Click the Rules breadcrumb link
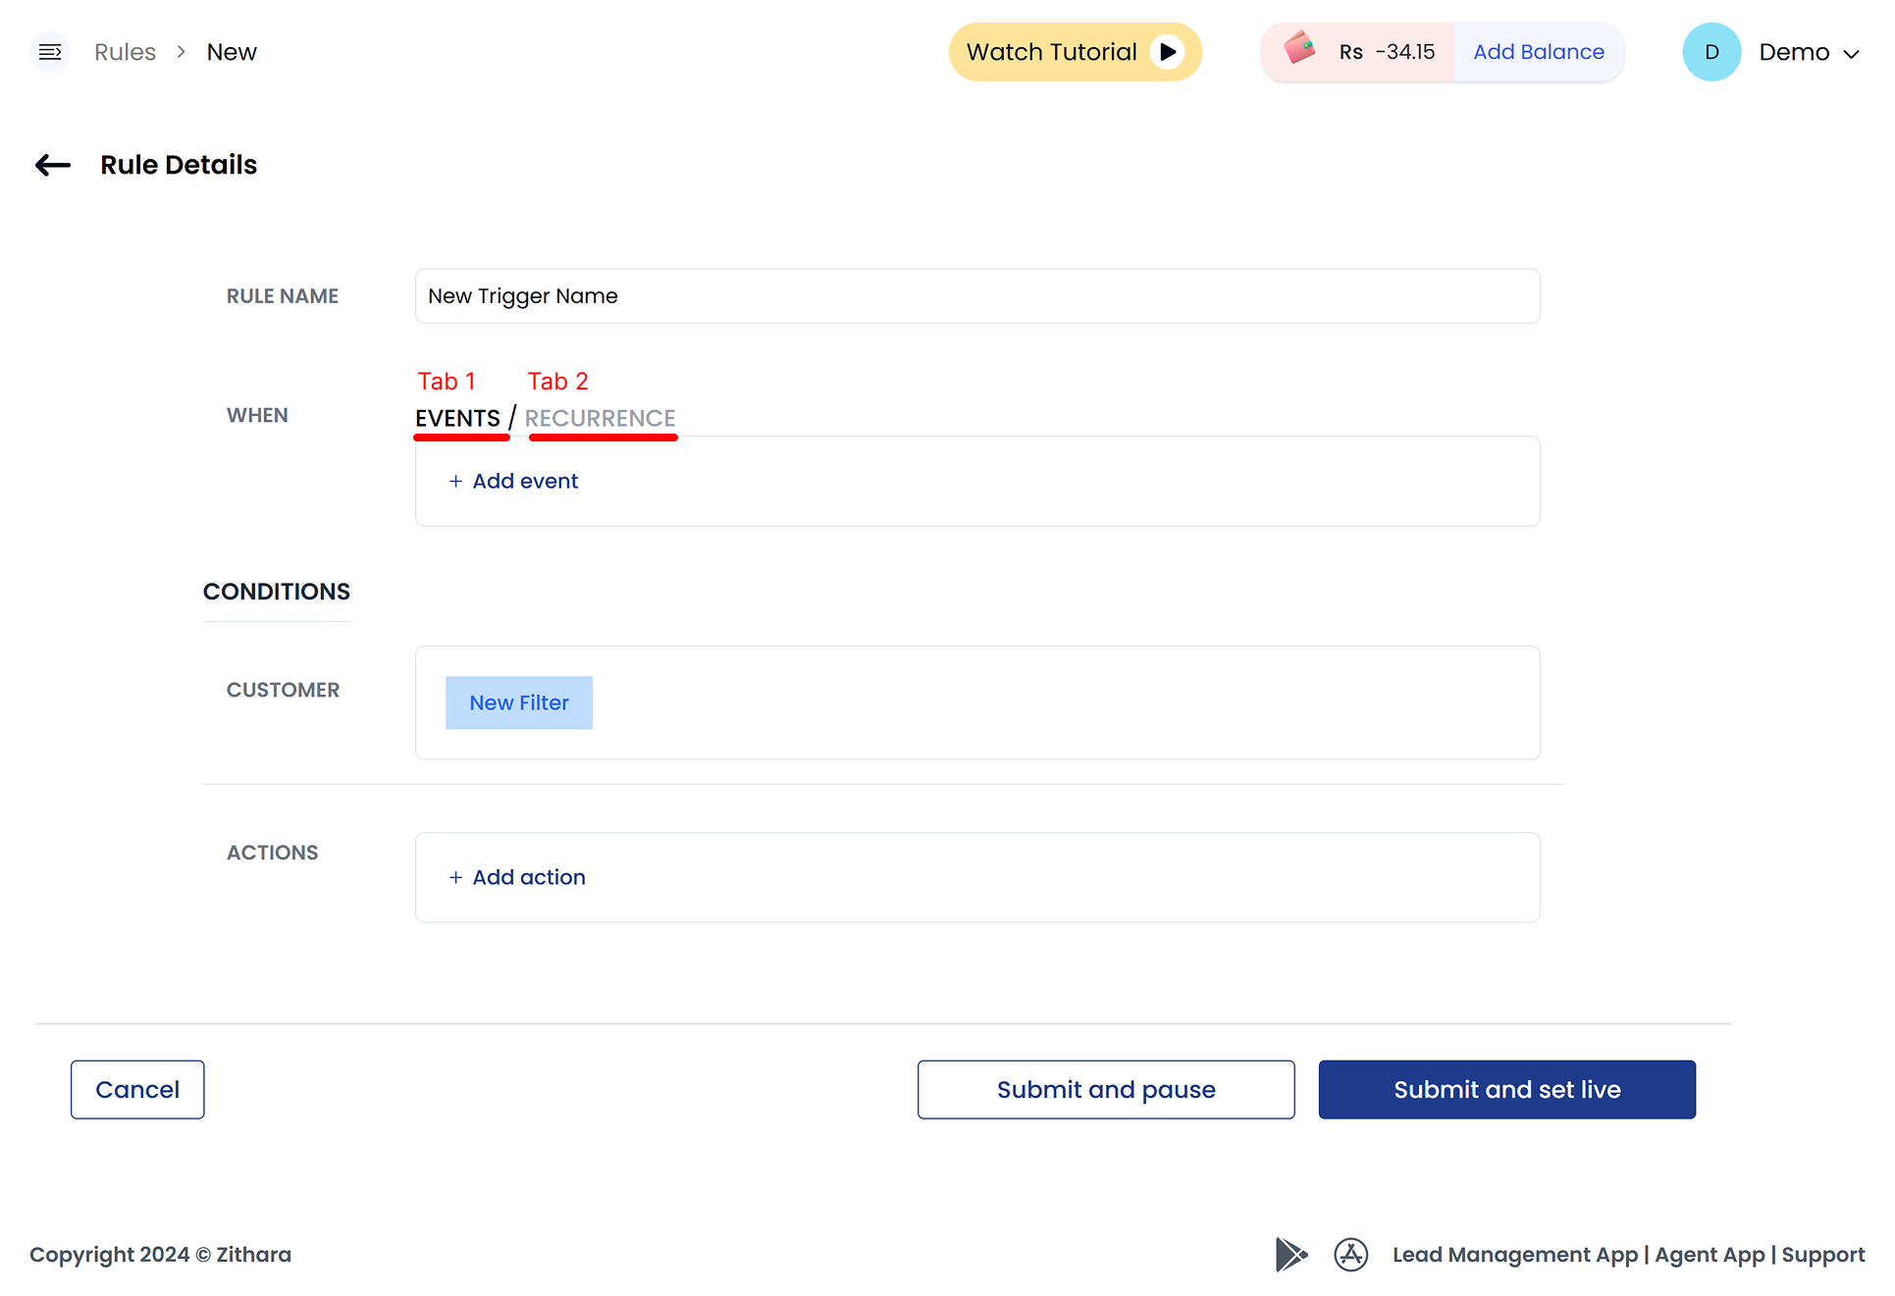Screen dimensions: 1895x1296 (125, 52)
